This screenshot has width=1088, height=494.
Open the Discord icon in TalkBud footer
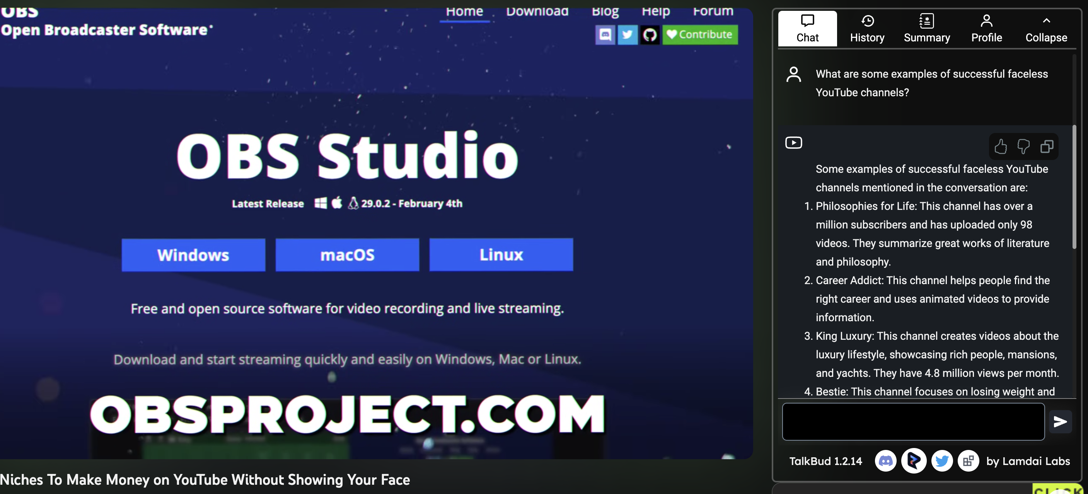[886, 461]
